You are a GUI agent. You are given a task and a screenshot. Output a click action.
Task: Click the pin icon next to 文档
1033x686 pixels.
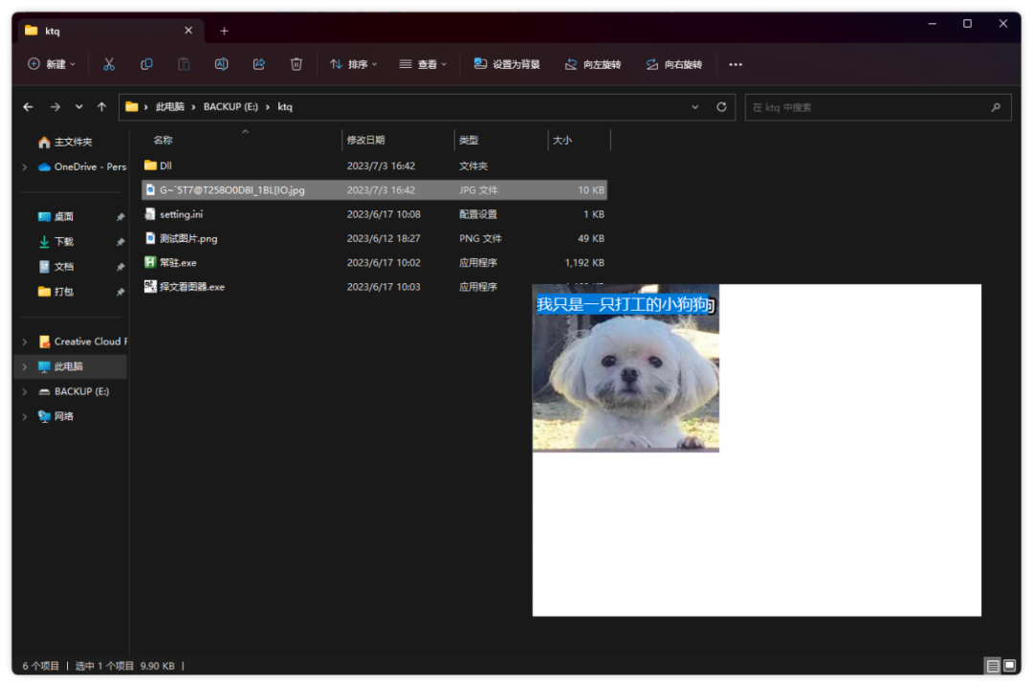pos(120,267)
